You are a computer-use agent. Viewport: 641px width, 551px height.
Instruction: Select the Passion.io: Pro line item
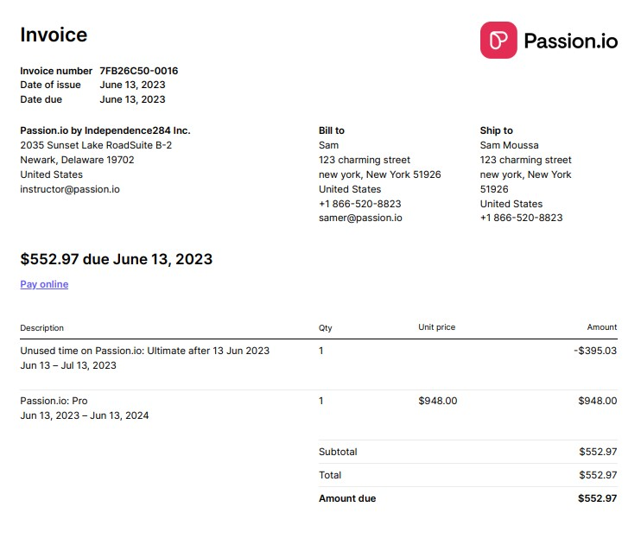pos(54,401)
